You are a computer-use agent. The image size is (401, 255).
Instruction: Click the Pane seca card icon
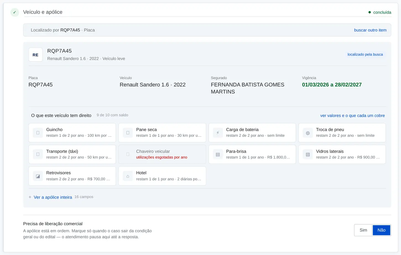click(x=128, y=133)
